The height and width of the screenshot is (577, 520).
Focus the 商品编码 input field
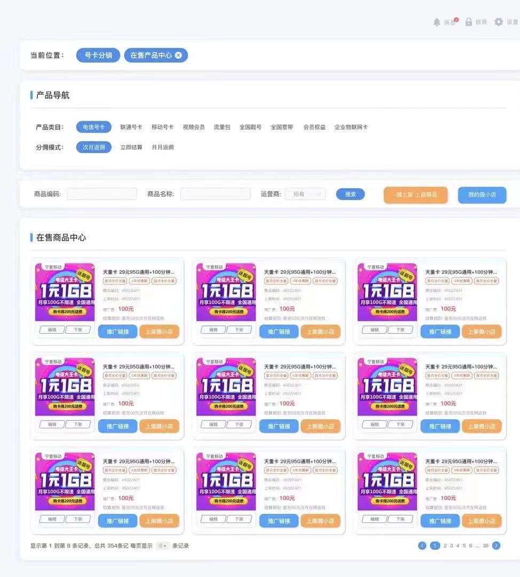[x=102, y=194]
